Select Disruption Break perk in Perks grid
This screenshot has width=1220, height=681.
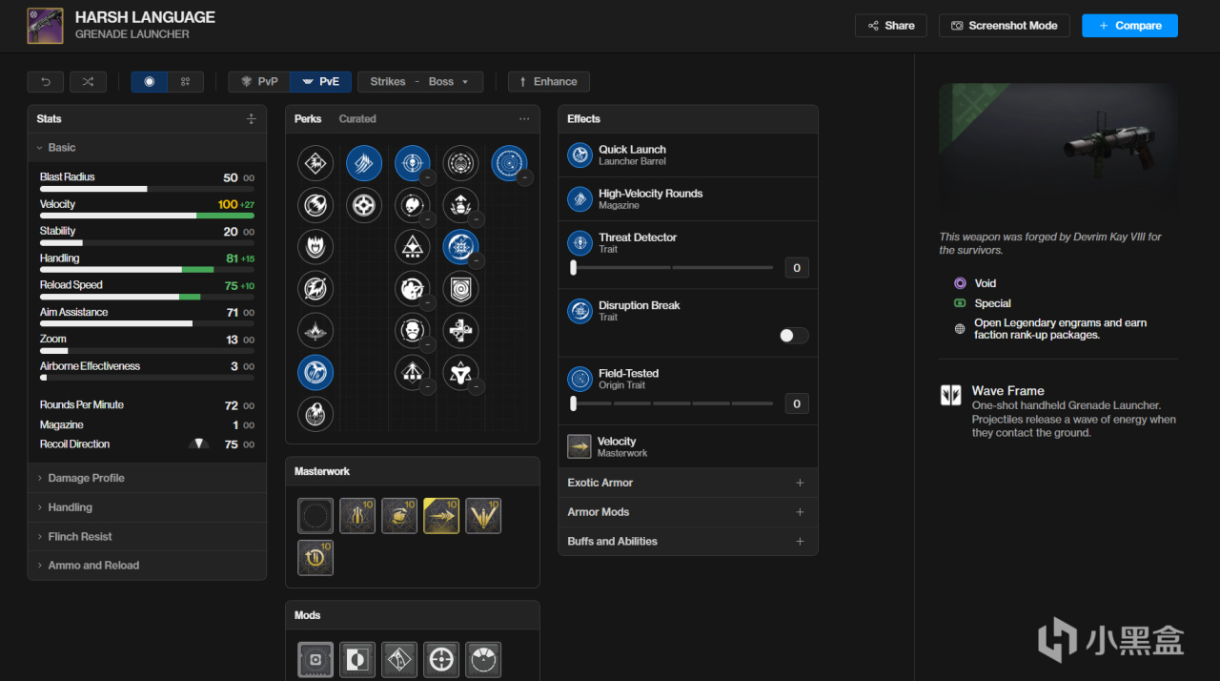coord(461,247)
